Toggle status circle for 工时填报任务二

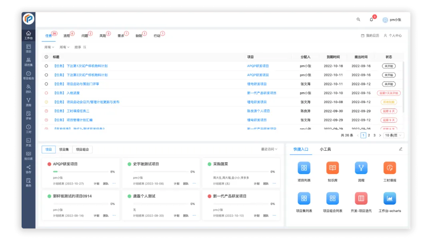[x=46, y=111]
